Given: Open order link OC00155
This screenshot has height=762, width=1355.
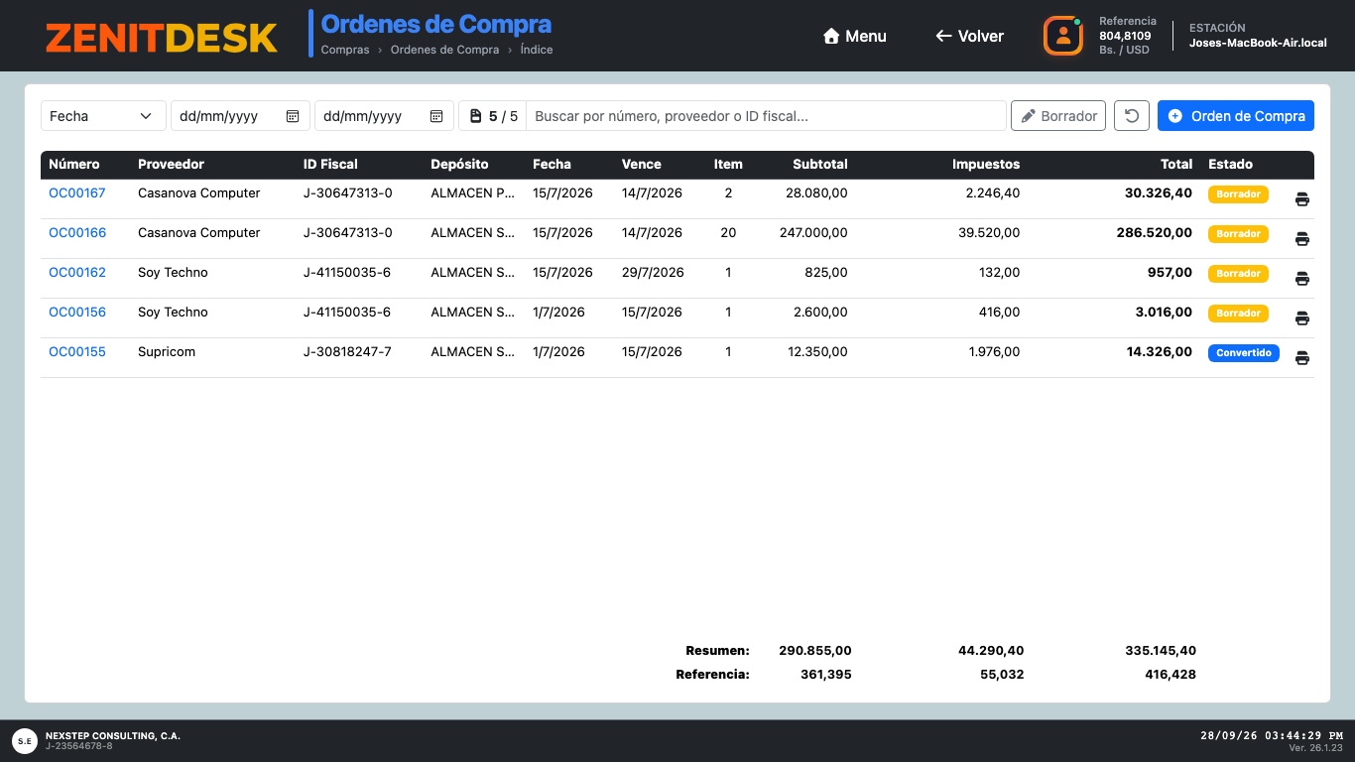Looking at the screenshot, I should (x=77, y=352).
